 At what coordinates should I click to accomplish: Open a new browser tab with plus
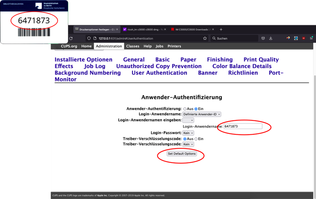(221, 30)
